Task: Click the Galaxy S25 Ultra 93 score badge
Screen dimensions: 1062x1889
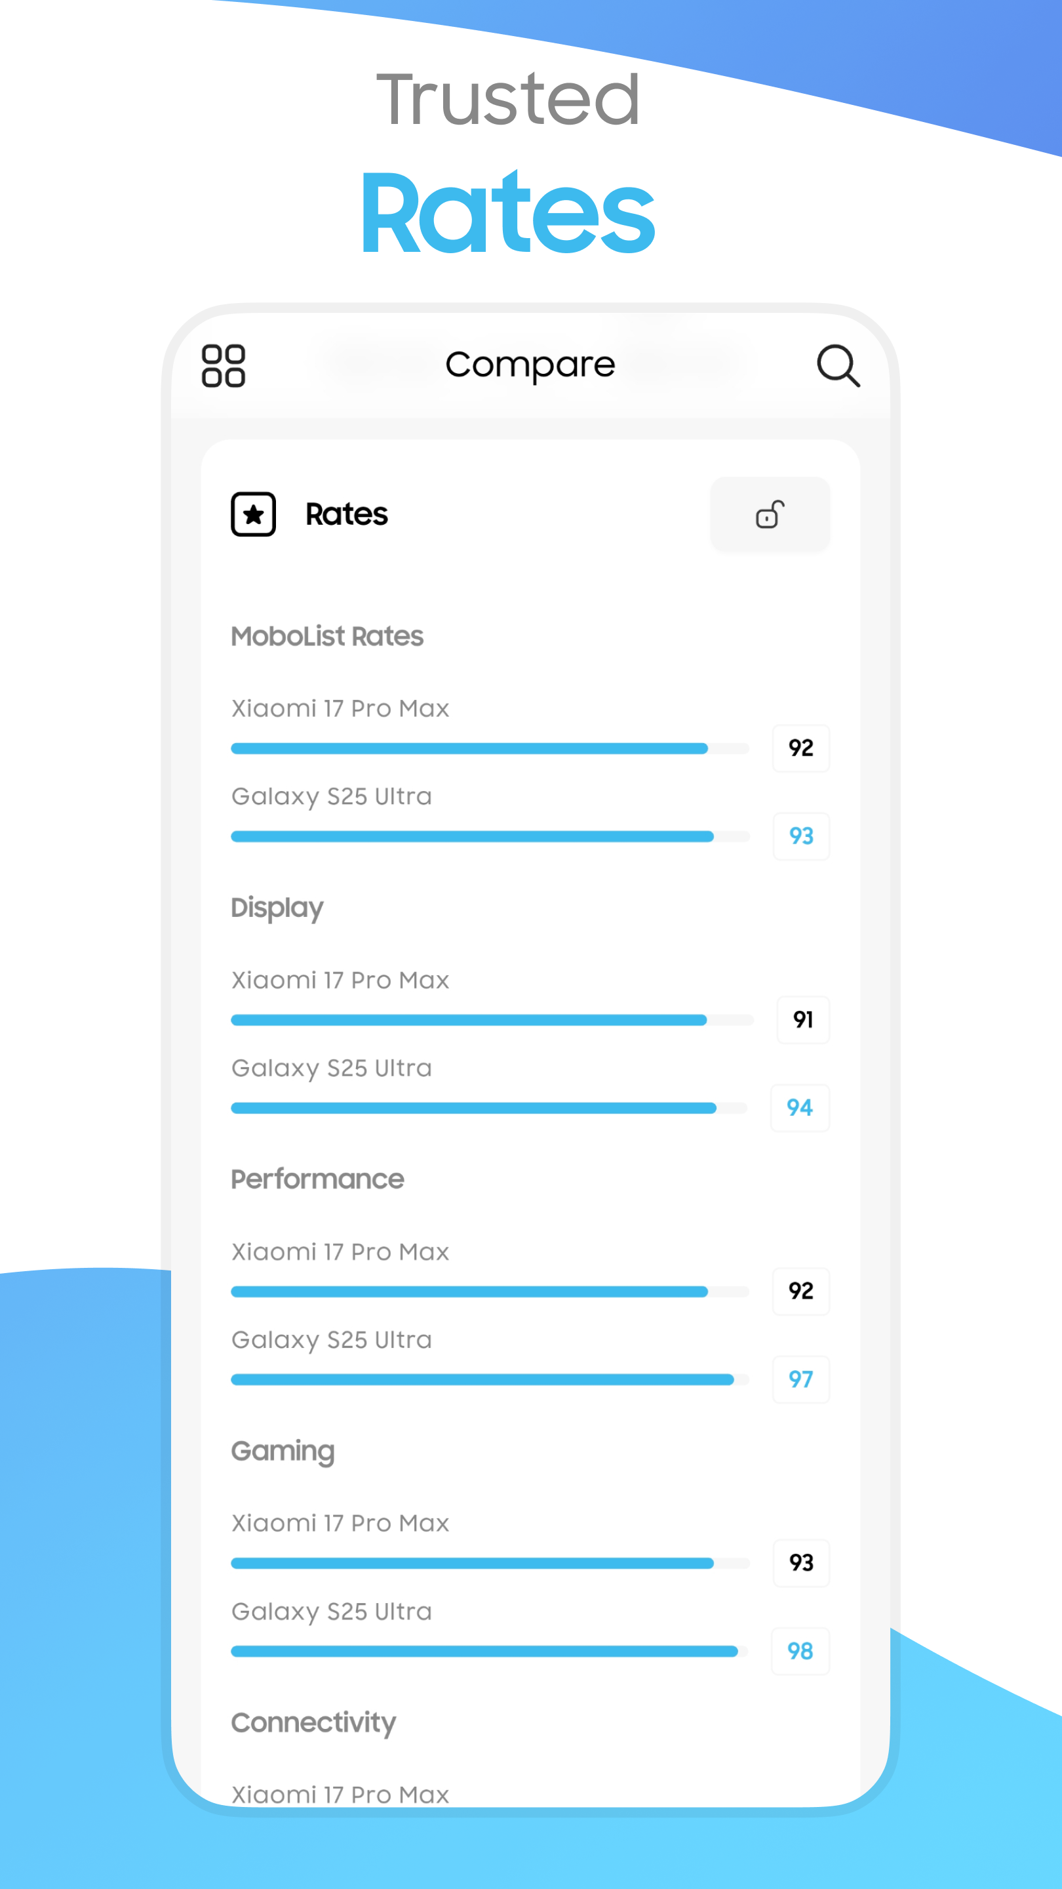Action: pyautogui.click(x=800, y=836)
